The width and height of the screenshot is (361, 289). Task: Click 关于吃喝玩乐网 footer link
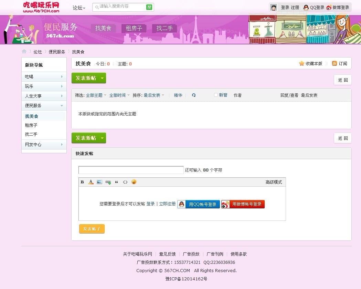(137, 254)
